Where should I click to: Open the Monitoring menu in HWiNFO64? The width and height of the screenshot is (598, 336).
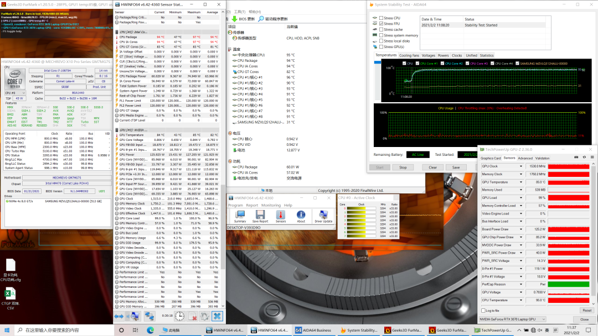point(271,205)
